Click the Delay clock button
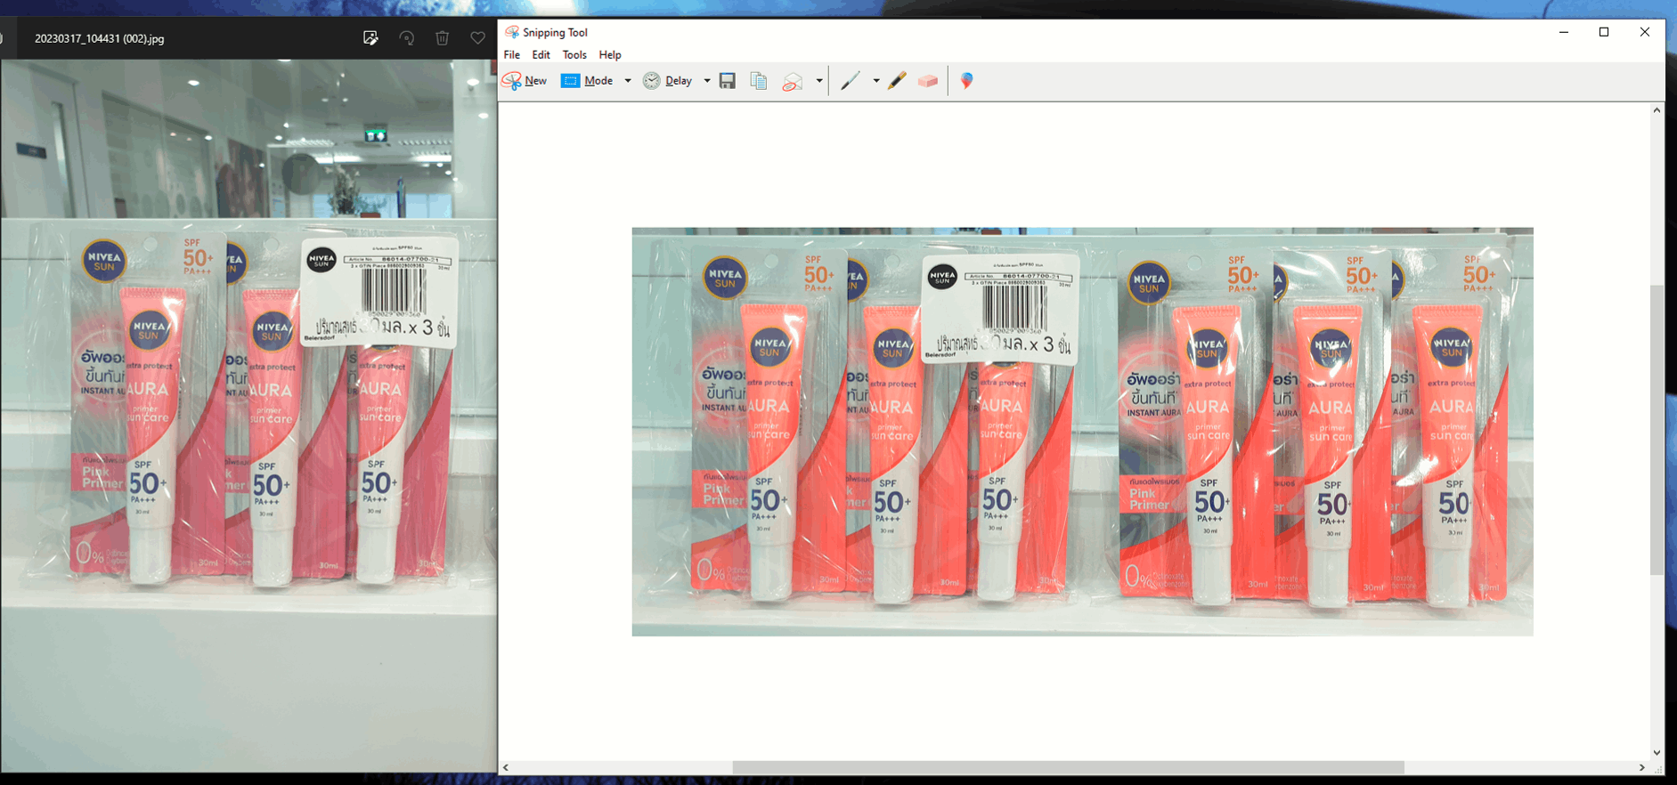Image resolution: width=1677 pixels, height=785 pixels. [x=668, y=81]
